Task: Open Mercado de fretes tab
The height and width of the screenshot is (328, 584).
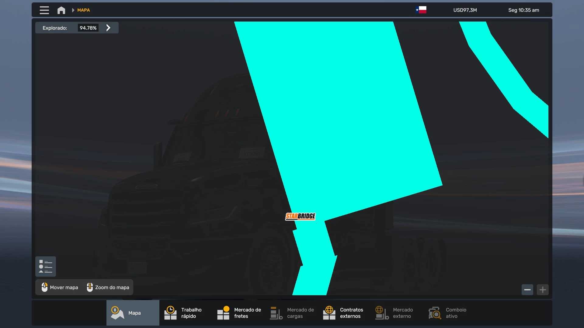Action: [x=239, y=313]
